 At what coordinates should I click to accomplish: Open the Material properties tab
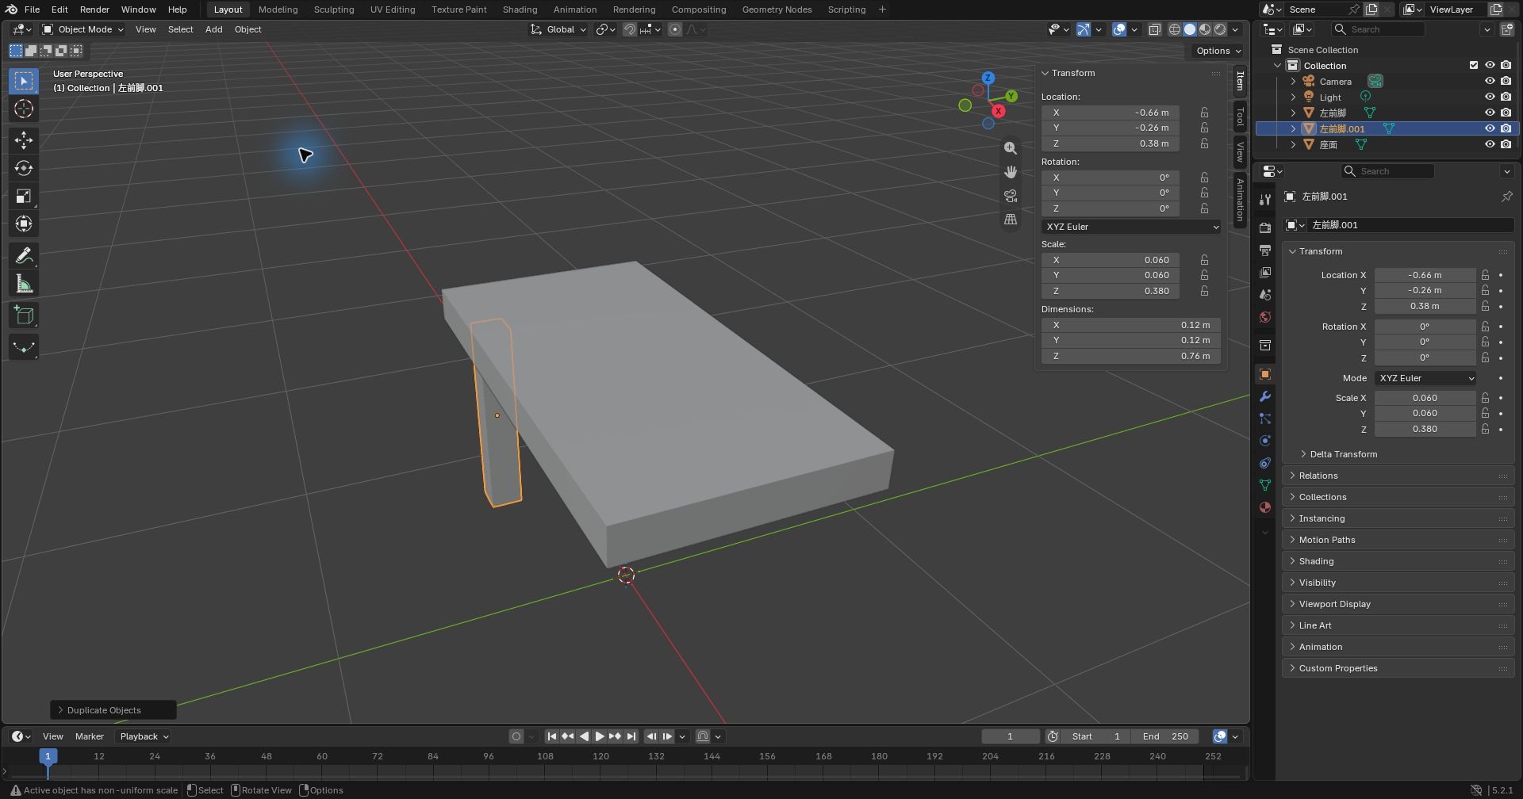click(x=1265, y=507)
